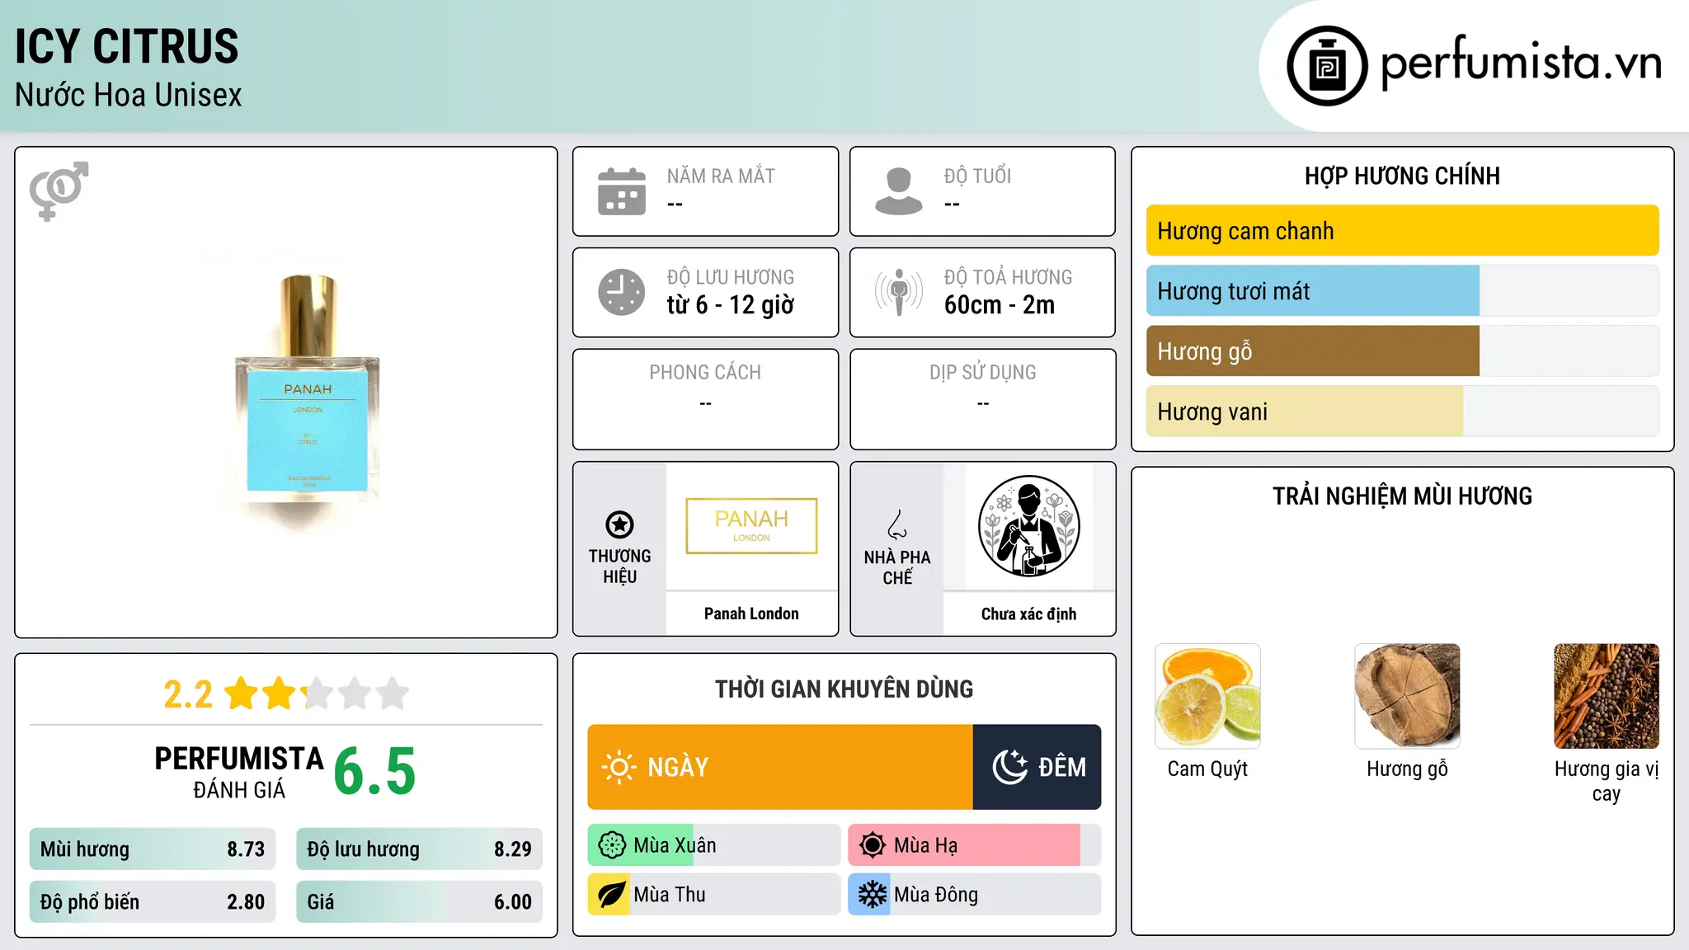Select the Cam Quýt note image

pyautogui.click(x=1207, y=696)
